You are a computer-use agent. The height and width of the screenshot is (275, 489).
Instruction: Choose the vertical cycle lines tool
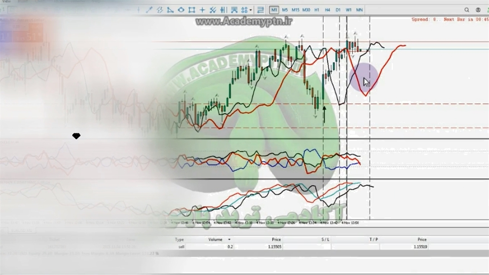tap(223, 10)
